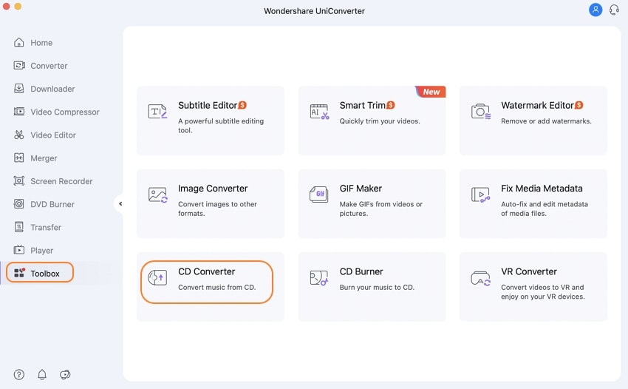Click Wondershare UniConverter window title
Viewport: 628px width, 389px height.
coord(314,11)
